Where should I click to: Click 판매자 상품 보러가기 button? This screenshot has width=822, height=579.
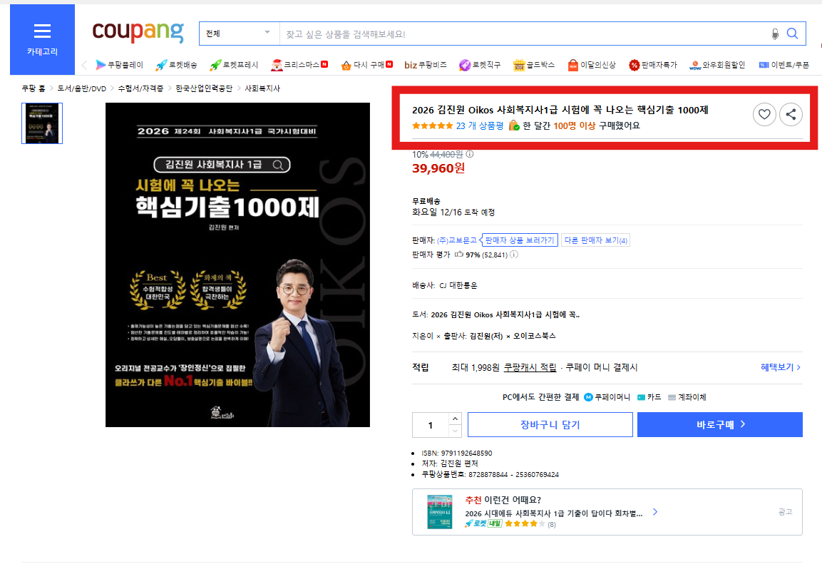click(519, 240)
